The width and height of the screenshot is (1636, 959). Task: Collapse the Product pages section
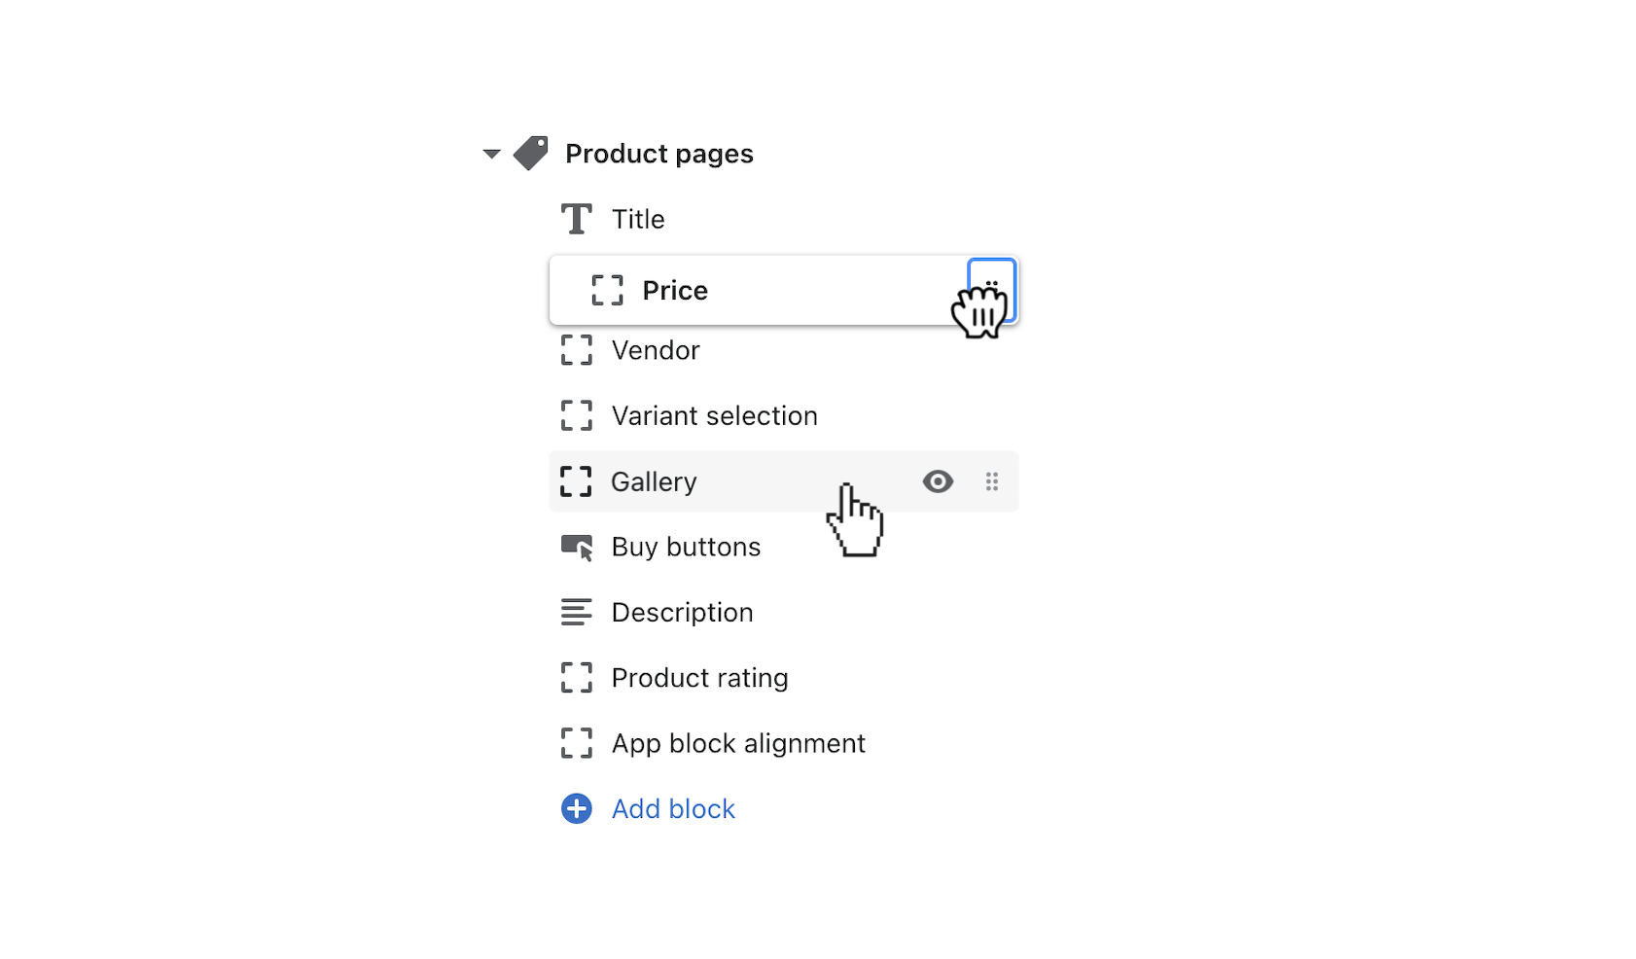pos(492,153)
